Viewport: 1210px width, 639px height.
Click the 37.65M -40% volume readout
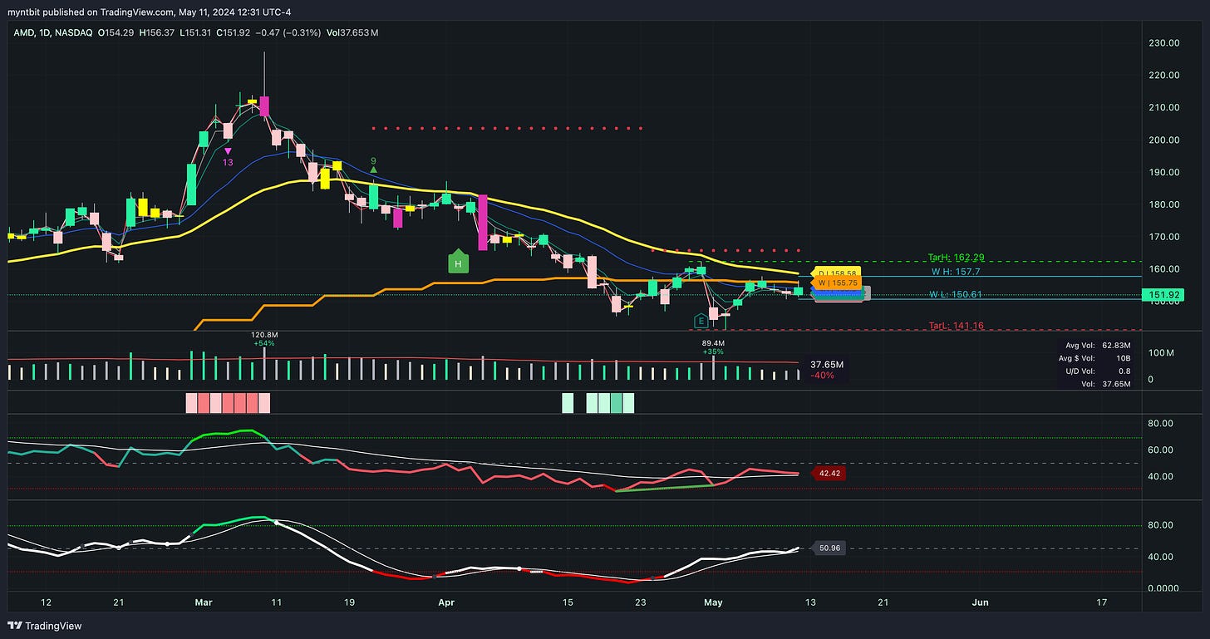[826, 370]
